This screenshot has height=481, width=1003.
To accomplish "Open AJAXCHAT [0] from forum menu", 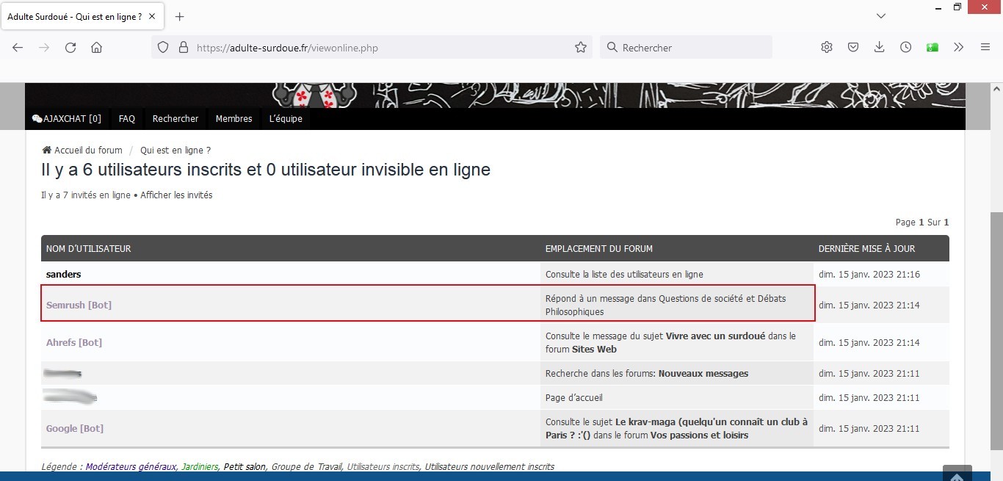I will click(x=67, y=118).
